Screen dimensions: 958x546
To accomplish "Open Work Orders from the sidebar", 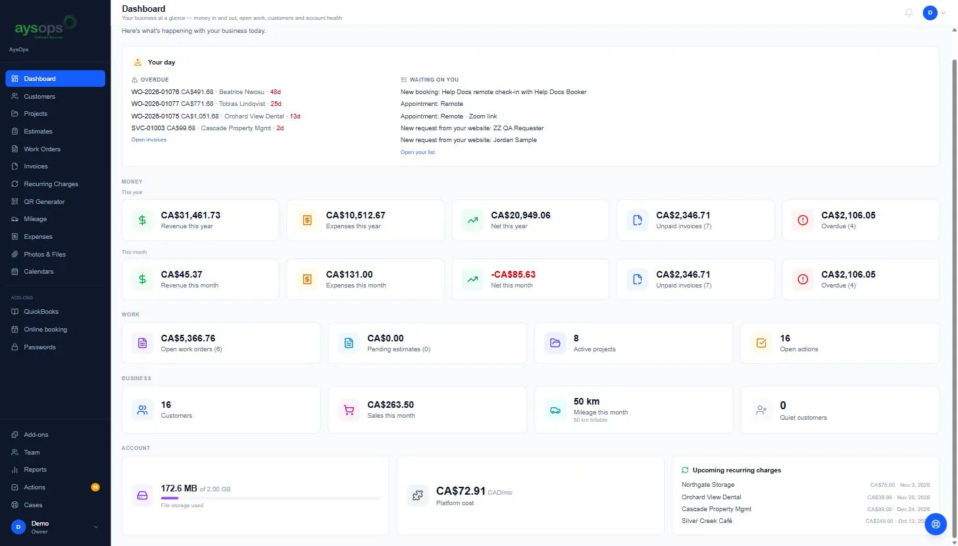I will tap(55, 149).
